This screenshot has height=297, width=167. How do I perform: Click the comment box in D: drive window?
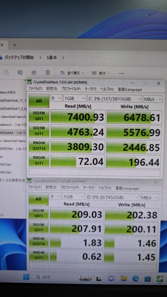click(92, 267)
